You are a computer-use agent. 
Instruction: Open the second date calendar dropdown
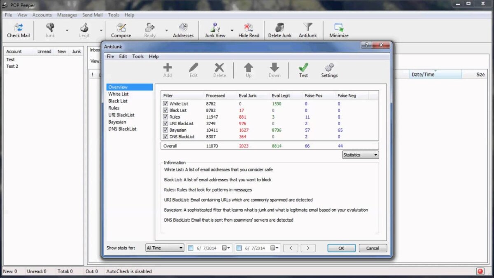tap(275, 248)
